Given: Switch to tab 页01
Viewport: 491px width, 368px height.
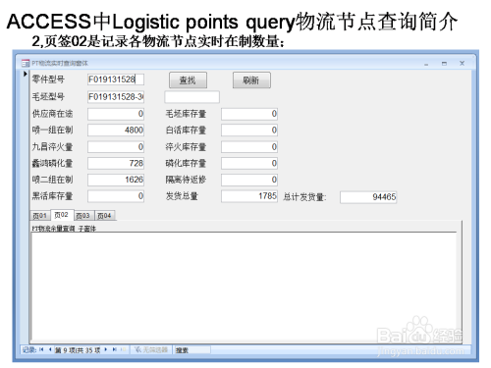Looking at the screenshot, I should coord(40,216).
